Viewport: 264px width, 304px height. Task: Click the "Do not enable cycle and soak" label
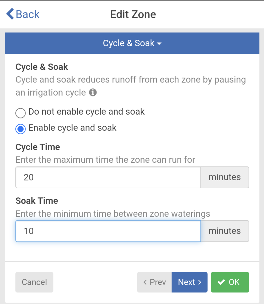(86, 112)
